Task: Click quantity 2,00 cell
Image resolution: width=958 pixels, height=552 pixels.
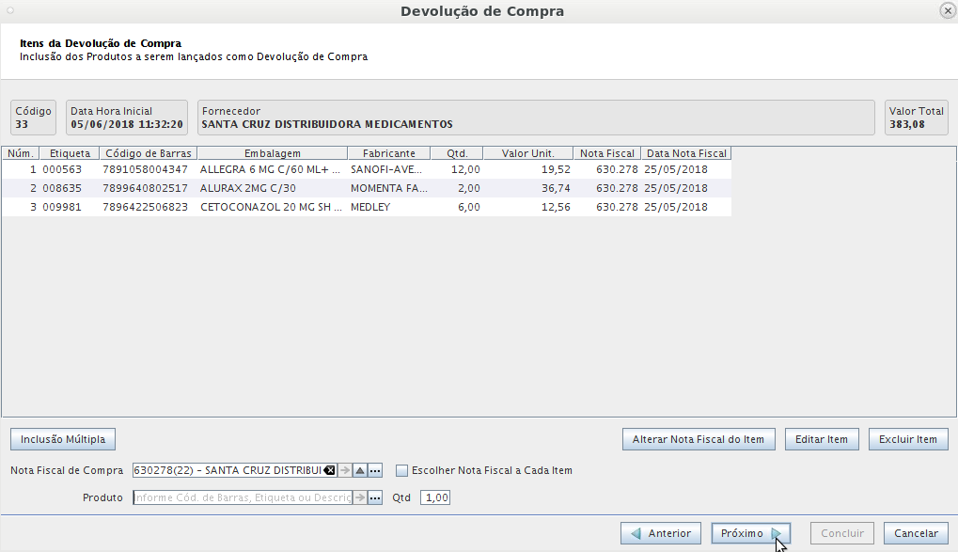Action: coord(457,188)
